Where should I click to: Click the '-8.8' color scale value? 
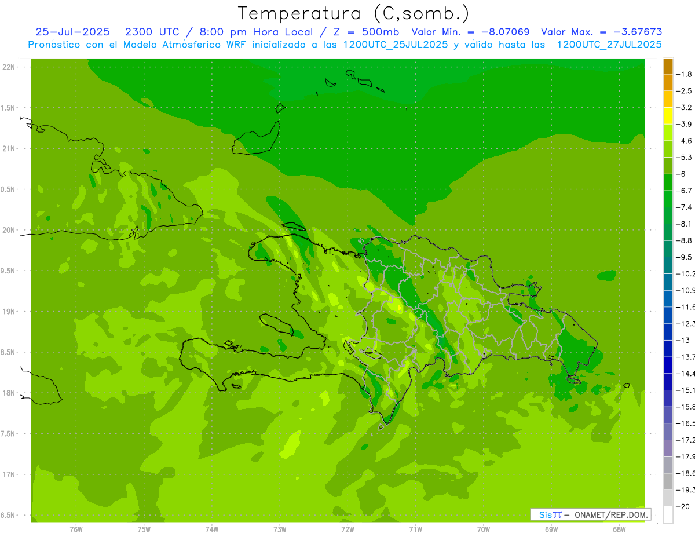(x=684, y=240)
